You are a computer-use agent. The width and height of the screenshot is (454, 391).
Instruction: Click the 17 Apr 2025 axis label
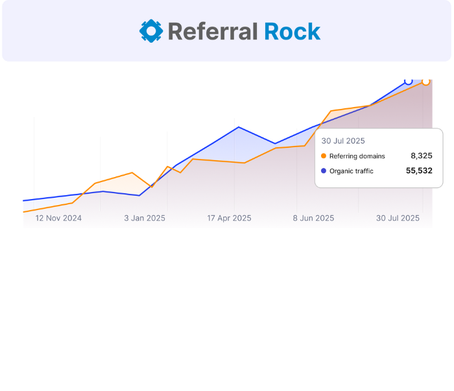[x=229, y=219]
